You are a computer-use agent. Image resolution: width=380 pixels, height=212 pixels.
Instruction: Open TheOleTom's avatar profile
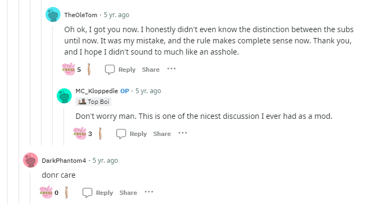(53, 14)
